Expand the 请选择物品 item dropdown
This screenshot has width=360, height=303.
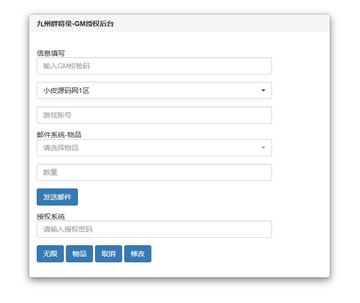[x=154, y=148]
